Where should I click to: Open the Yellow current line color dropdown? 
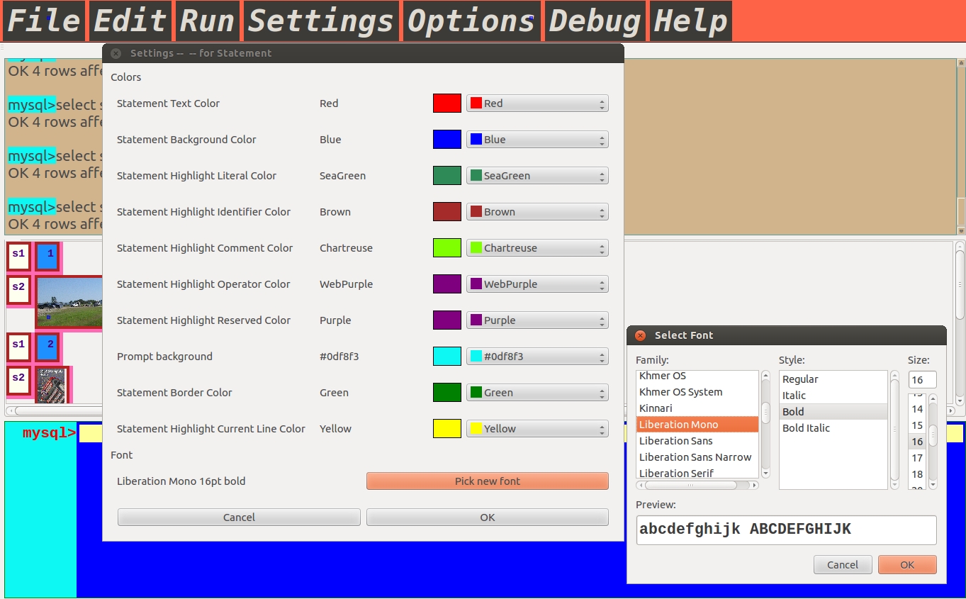537,429
